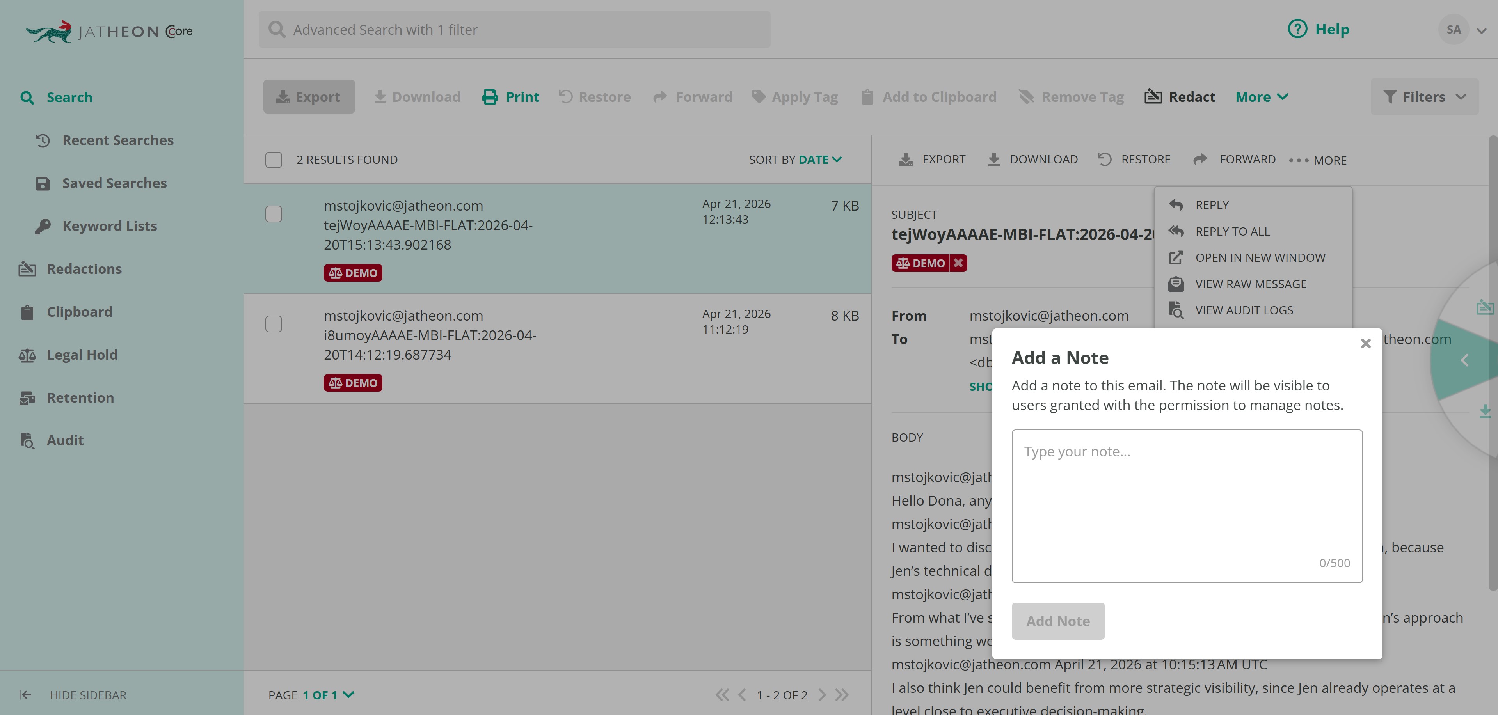Image resolution: width=1498 pixels, height=715 pixels.
Task: Click the Export button in main toolbar
Action: tap(309, 96)
